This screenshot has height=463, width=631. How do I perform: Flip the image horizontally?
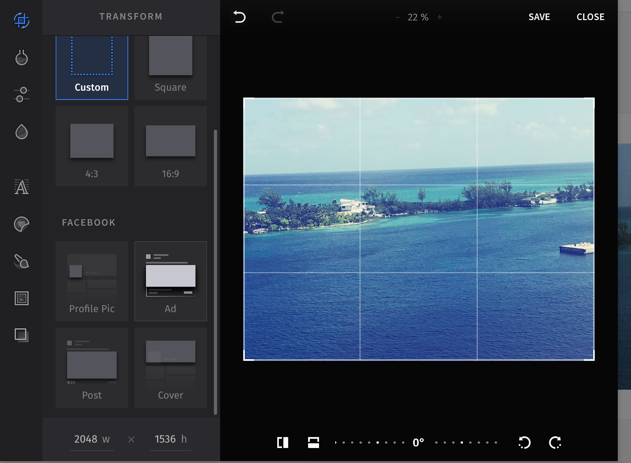[283, 443]
